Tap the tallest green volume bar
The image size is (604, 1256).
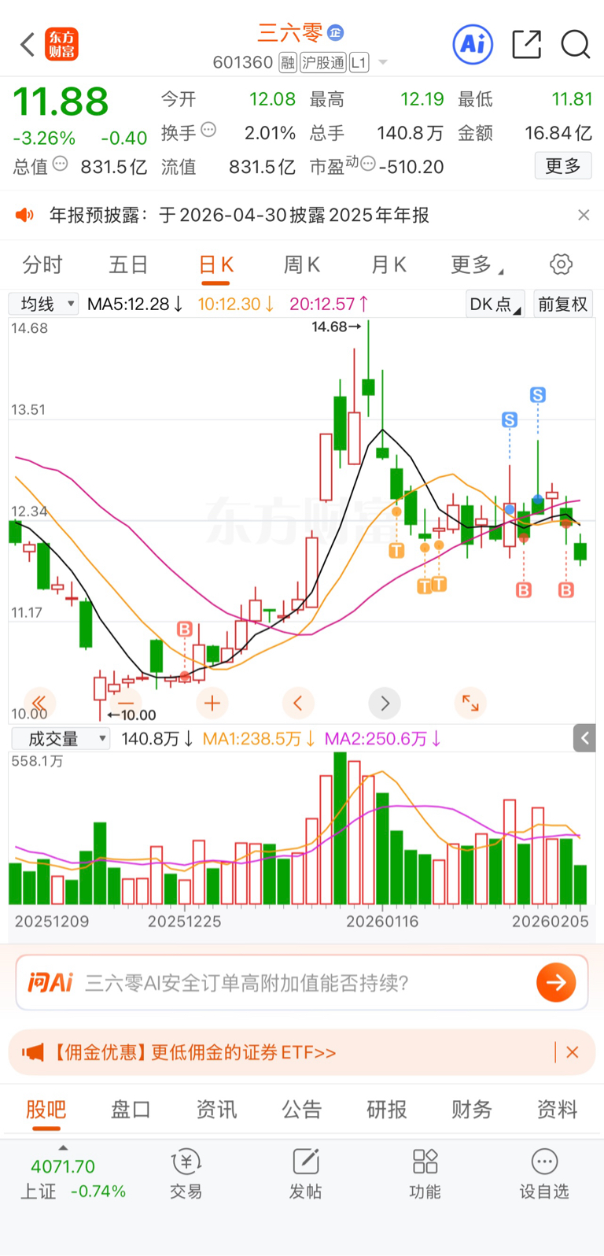tap(341, 828)
